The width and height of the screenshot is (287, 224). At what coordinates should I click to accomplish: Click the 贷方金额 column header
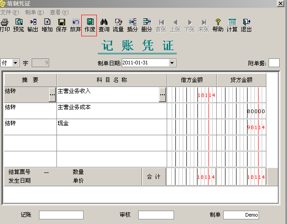click(242, 80)
